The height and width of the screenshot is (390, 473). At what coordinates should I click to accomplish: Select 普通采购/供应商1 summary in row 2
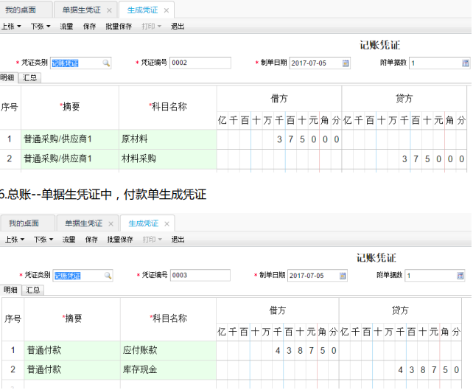[x=70, y=159]
